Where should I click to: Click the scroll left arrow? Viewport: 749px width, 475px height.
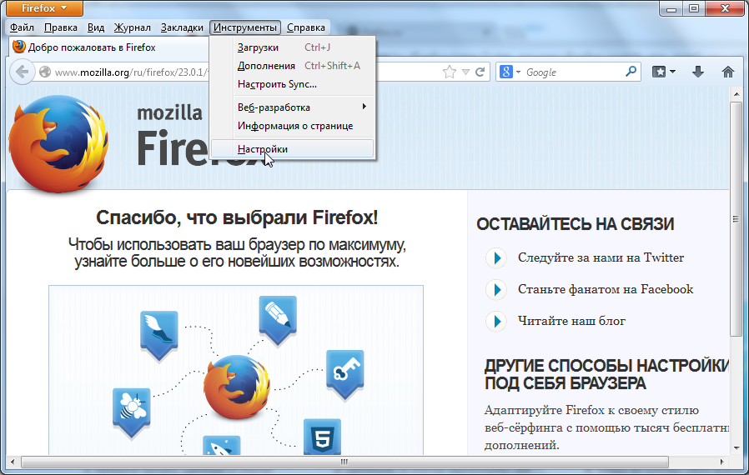[x=13, y=462]
